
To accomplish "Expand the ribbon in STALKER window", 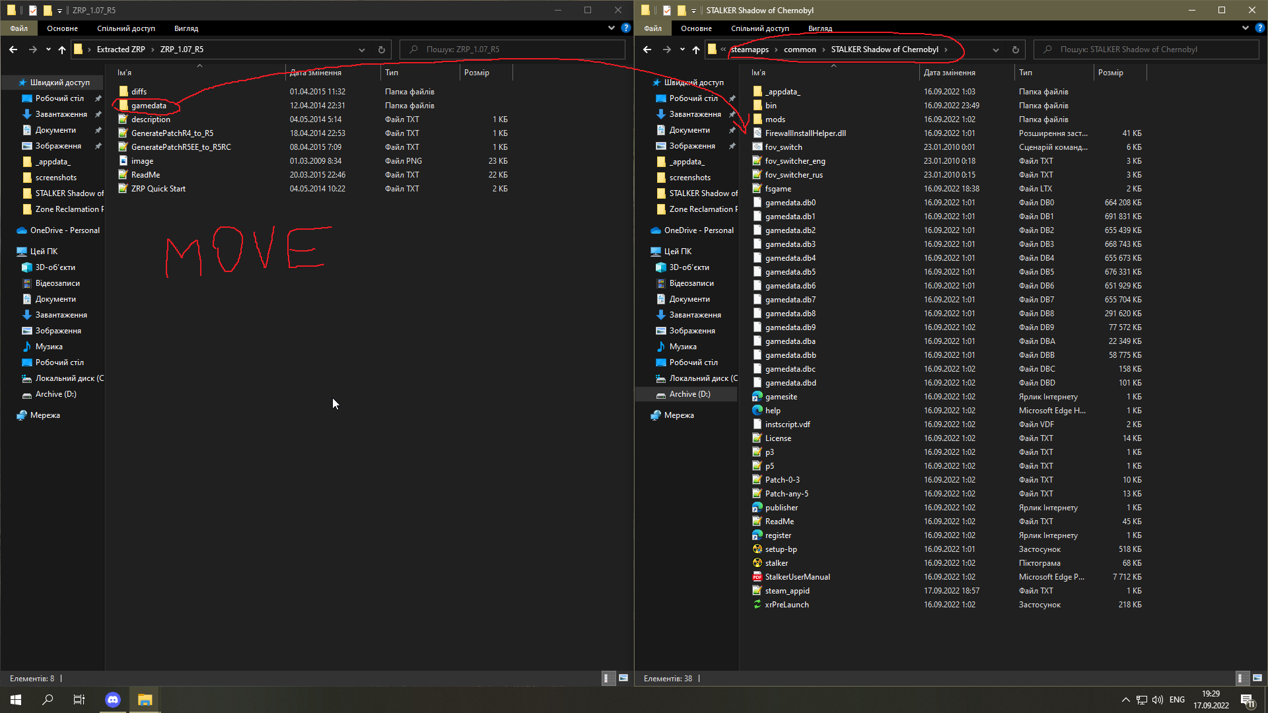I will [x=1245, y=28].
